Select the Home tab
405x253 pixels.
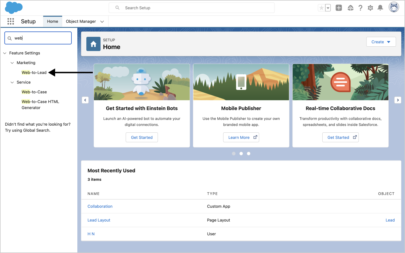tap(53, 21)
